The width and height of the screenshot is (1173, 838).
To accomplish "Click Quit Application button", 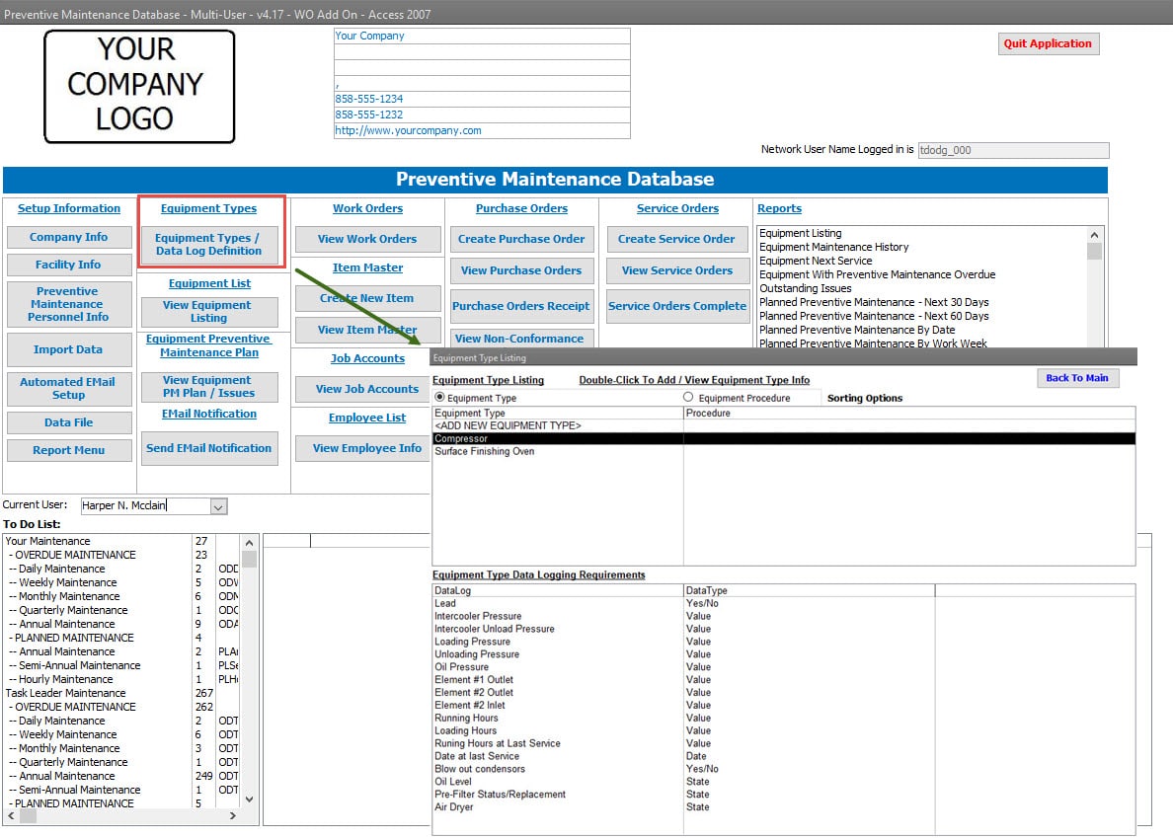I will pos(1048,43).
